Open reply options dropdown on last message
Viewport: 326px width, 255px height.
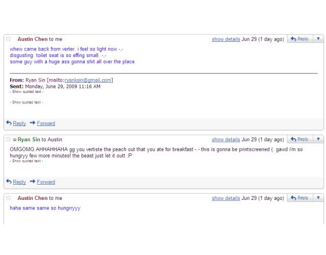click(318, 198)
